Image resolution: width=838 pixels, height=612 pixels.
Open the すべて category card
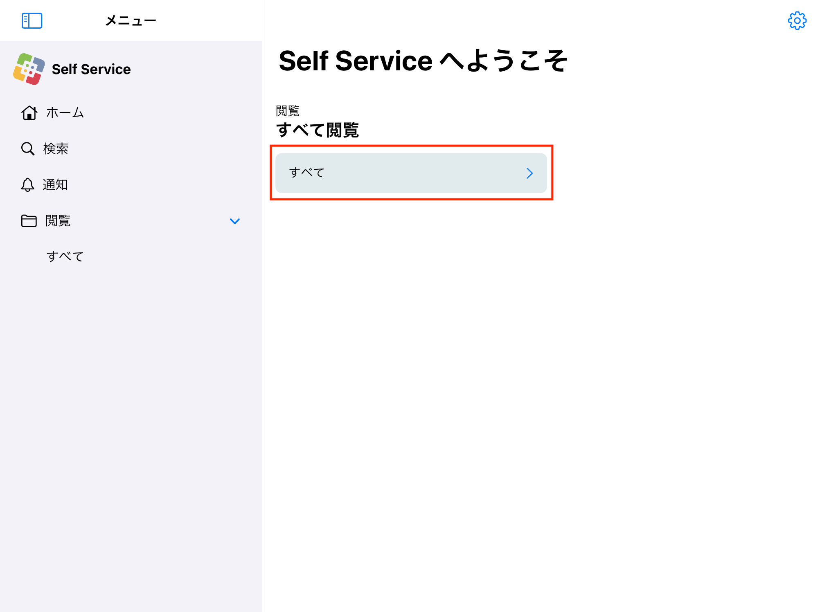point(410,173)
